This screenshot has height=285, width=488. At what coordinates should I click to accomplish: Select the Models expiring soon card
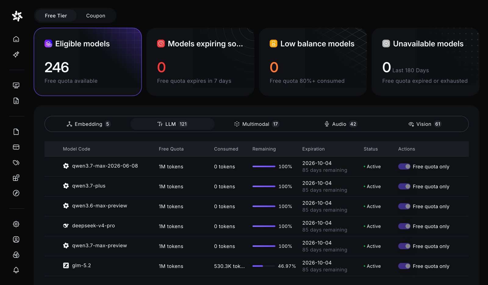pyautogui.click(x=200, y=62)
